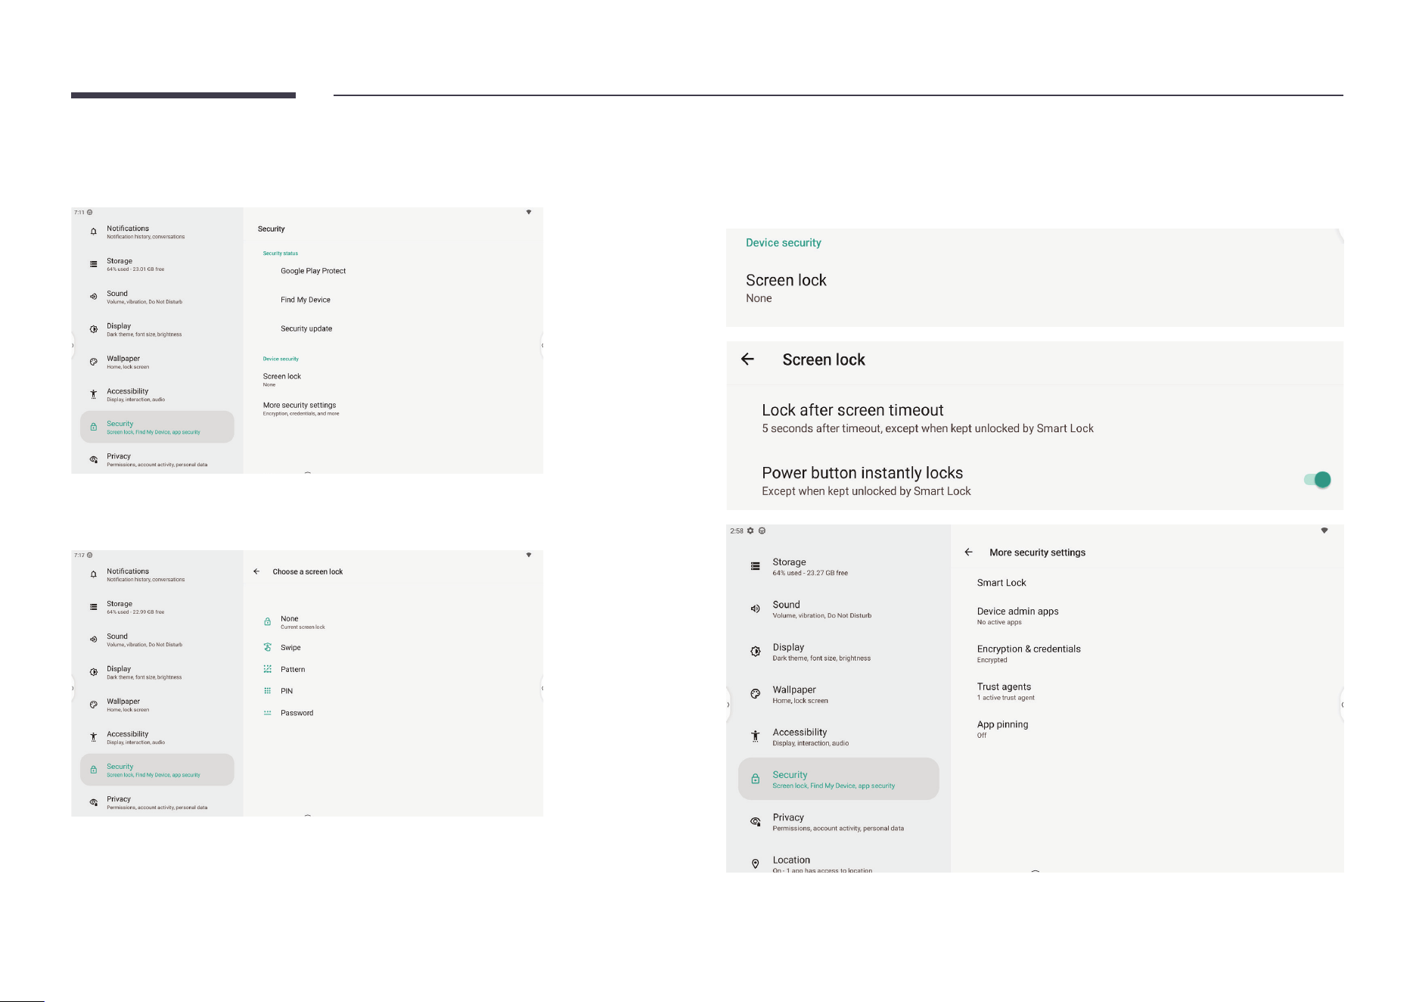Click the Wi-Fi status icon in More security settings screenshot
1416x1002 pixels.
tap(1324, 531)
